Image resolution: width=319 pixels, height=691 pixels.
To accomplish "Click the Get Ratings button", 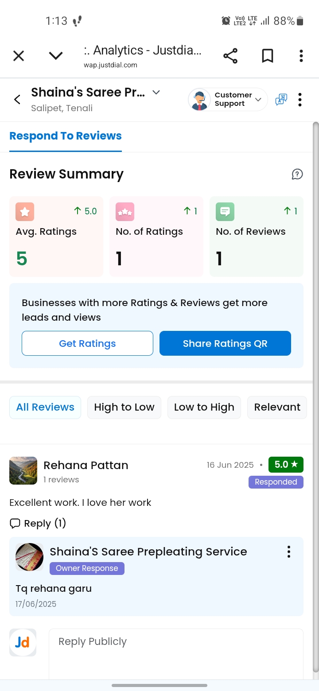I will pos(87,343).
